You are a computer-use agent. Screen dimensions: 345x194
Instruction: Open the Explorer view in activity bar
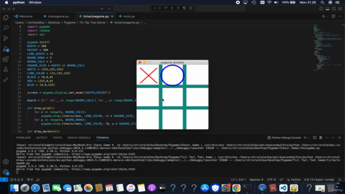tap(6, 18)
